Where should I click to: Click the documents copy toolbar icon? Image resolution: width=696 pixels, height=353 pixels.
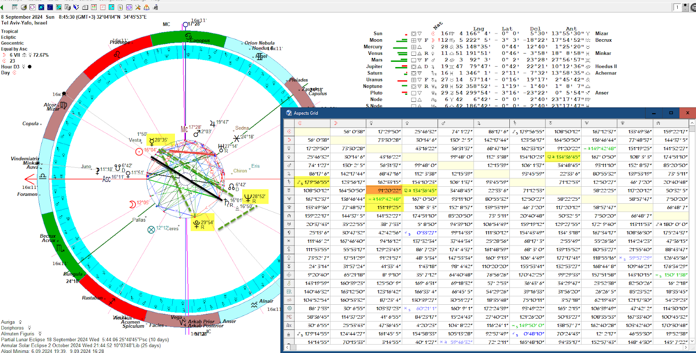tap(67, 7)
